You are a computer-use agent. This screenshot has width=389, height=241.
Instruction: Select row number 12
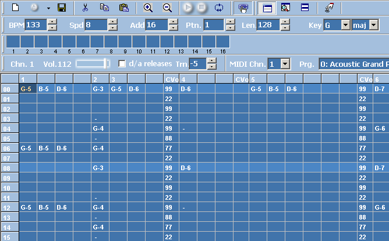tap(10, 207)
